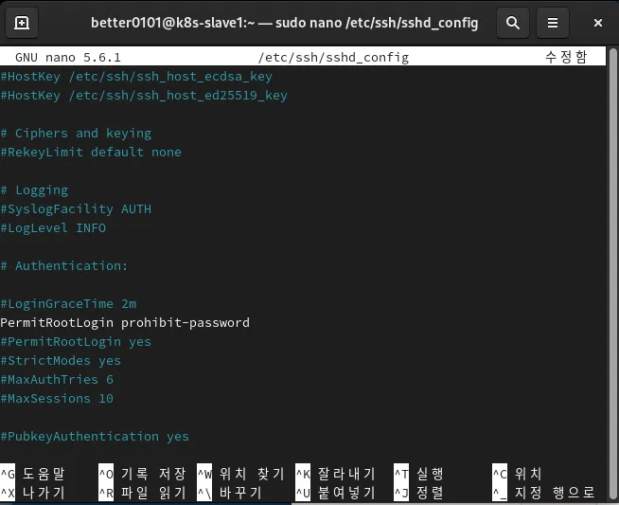This screenshot has width=619, height=505.
Task: Click the '#PermitRootLogin yes' line
Action: coord(76,342)
